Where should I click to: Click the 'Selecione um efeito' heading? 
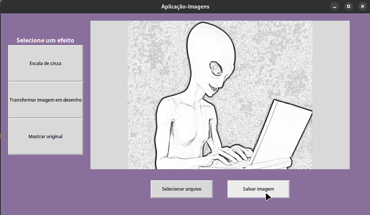[45, 40]
